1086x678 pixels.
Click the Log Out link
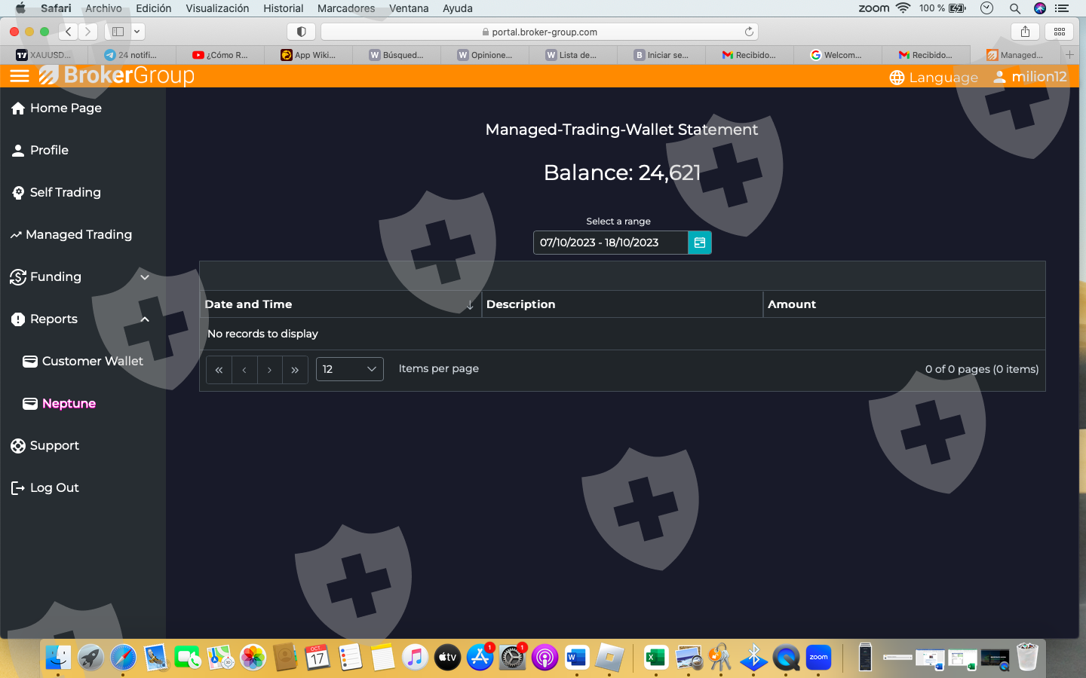coord(54,488)
